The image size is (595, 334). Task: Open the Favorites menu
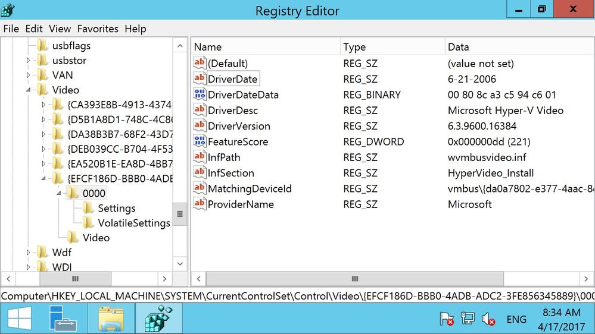[x=98, y=29]
